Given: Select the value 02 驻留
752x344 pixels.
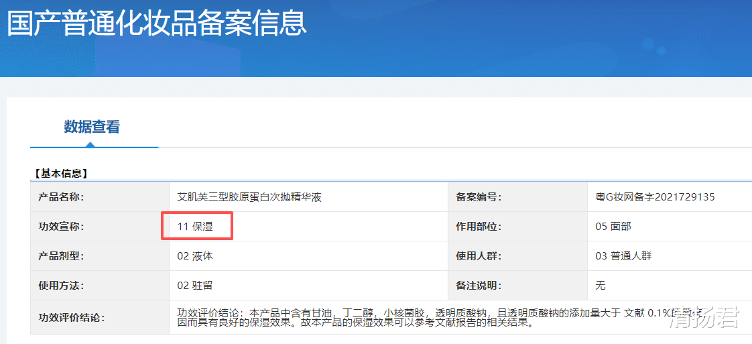Looking at the screenshot, I should click(x=195, y=286).
